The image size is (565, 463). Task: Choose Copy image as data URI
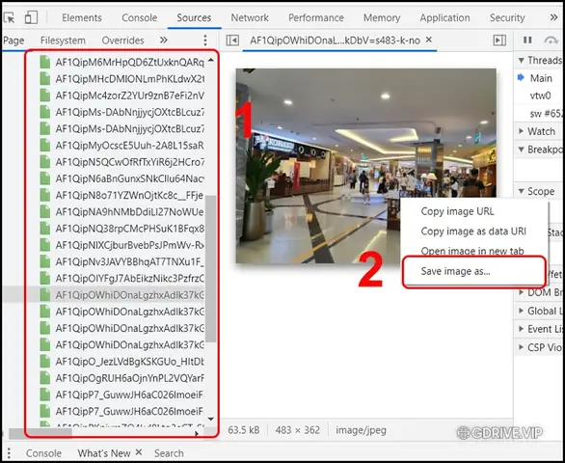point(473,231)
